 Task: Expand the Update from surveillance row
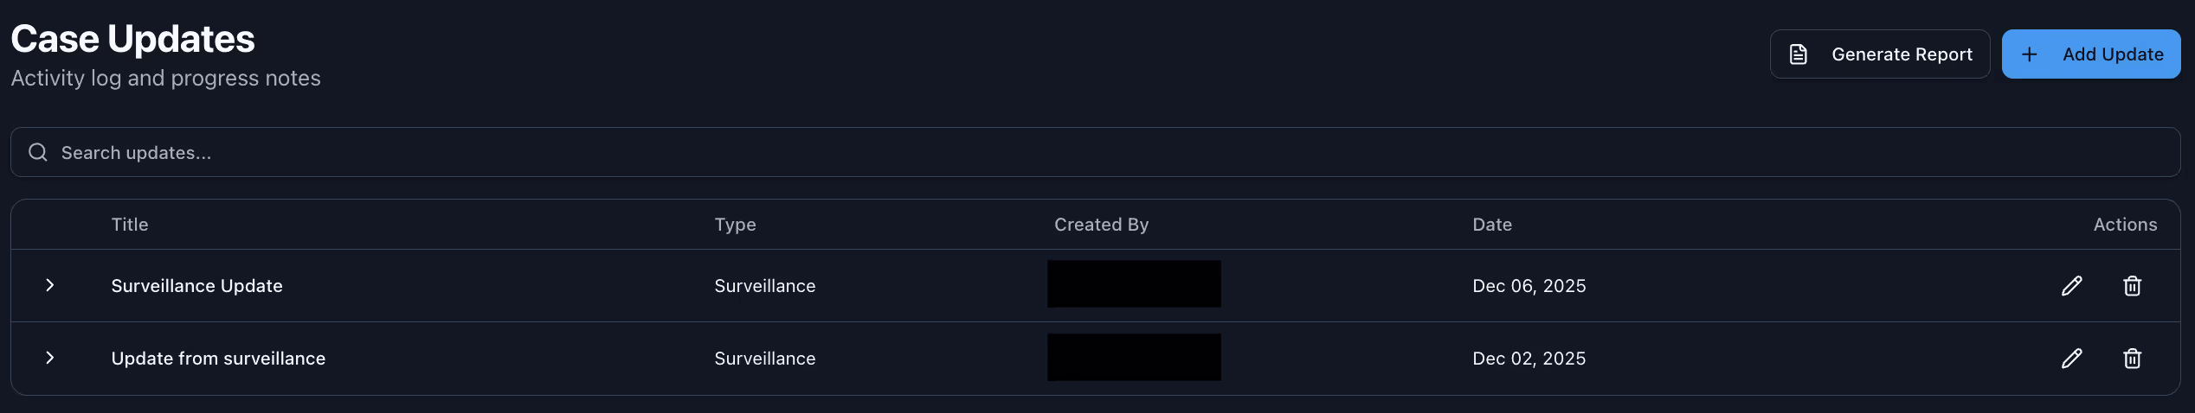[50, 358]
